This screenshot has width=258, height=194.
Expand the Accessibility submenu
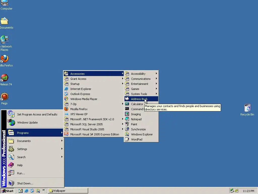[x=141, y=74]
